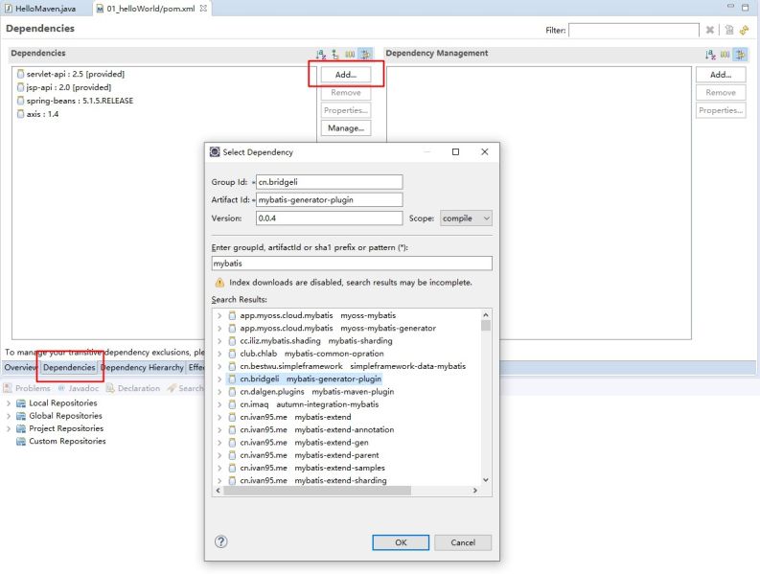
Task: Click the spring-beans dependency jar icon
Action: point(20,100)
